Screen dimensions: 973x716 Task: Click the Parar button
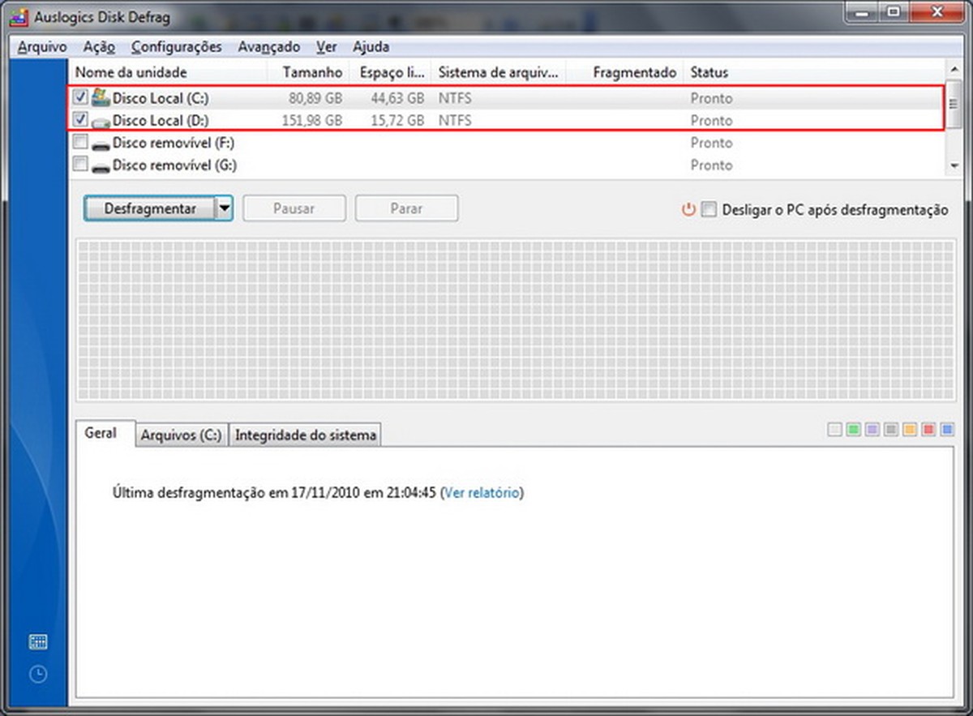[x=406, y=208]
